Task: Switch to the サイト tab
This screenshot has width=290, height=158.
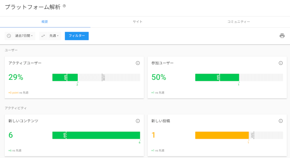Action: pos(137,22)
